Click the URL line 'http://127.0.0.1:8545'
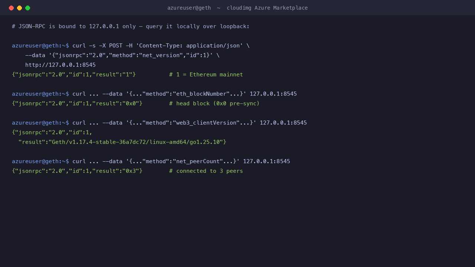Screen dimensions: 475x267 60,65
